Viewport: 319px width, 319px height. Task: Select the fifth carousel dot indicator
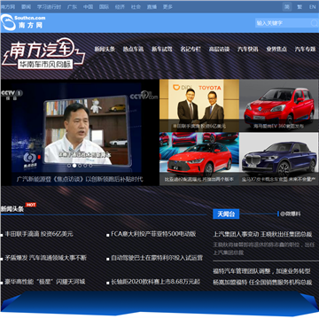(x=90, y=166)
